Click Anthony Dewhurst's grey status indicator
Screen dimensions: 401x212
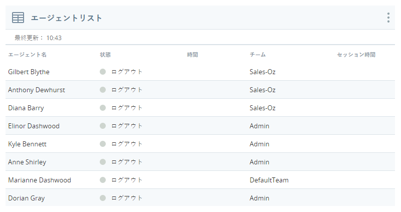point(103,90)
